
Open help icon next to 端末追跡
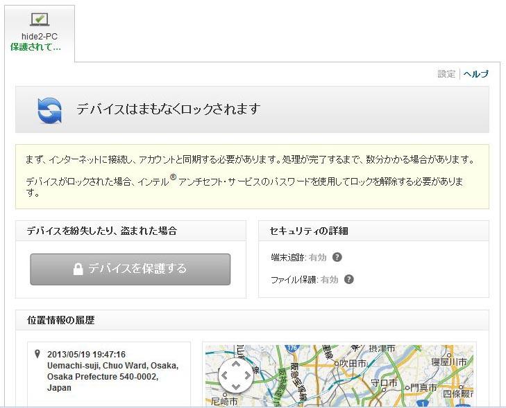[337, 257]
